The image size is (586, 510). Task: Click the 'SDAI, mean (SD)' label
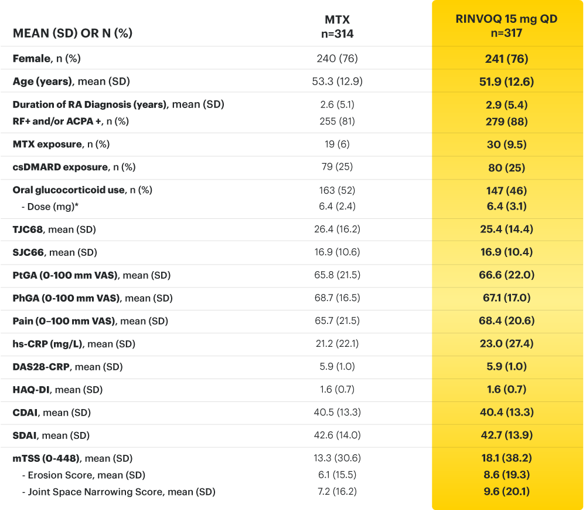(x=51, y=435)
